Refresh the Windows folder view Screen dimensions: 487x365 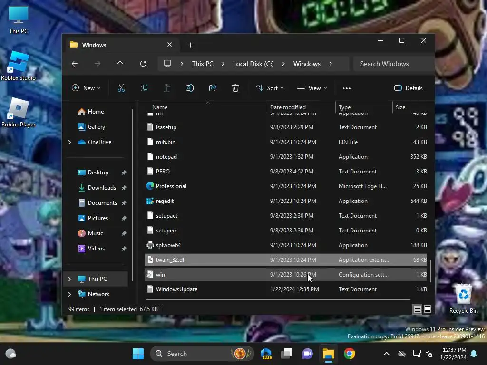coord(143,64)
